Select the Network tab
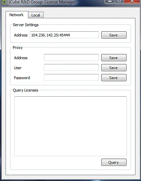Image resolution: width=141 pixels, height=181 pixels. coord(17,15)
